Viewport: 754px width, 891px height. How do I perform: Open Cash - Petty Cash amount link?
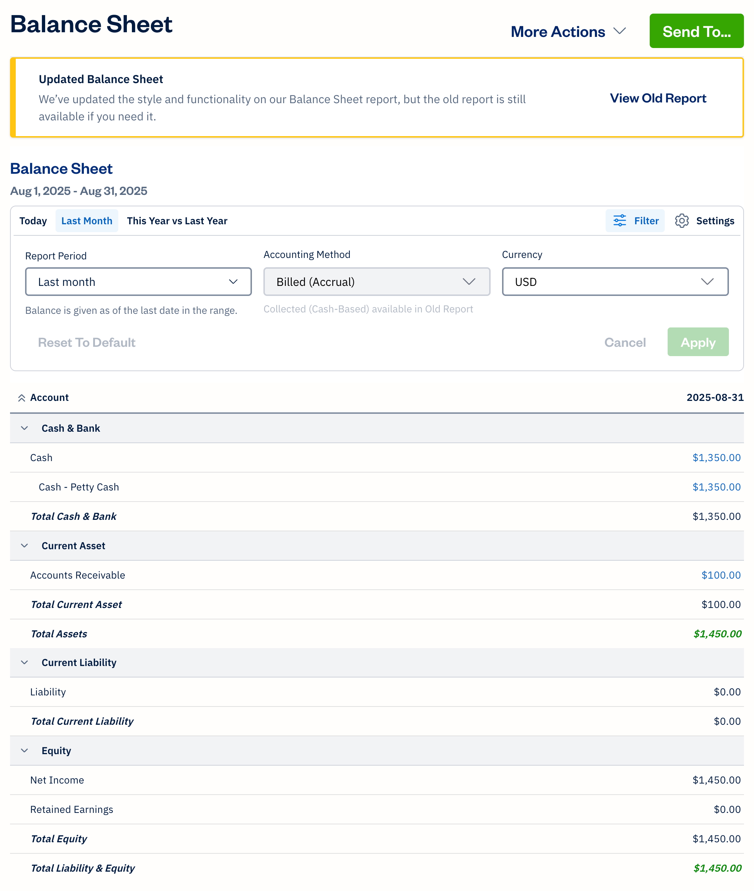[716, 487]
